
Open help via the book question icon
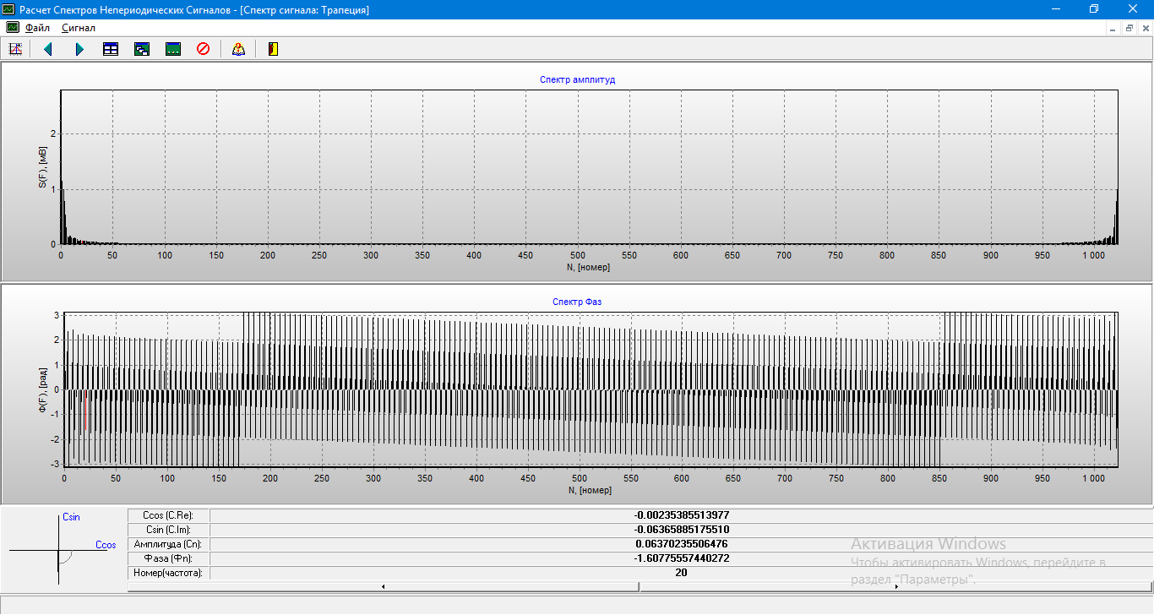(x=238, y=49)
